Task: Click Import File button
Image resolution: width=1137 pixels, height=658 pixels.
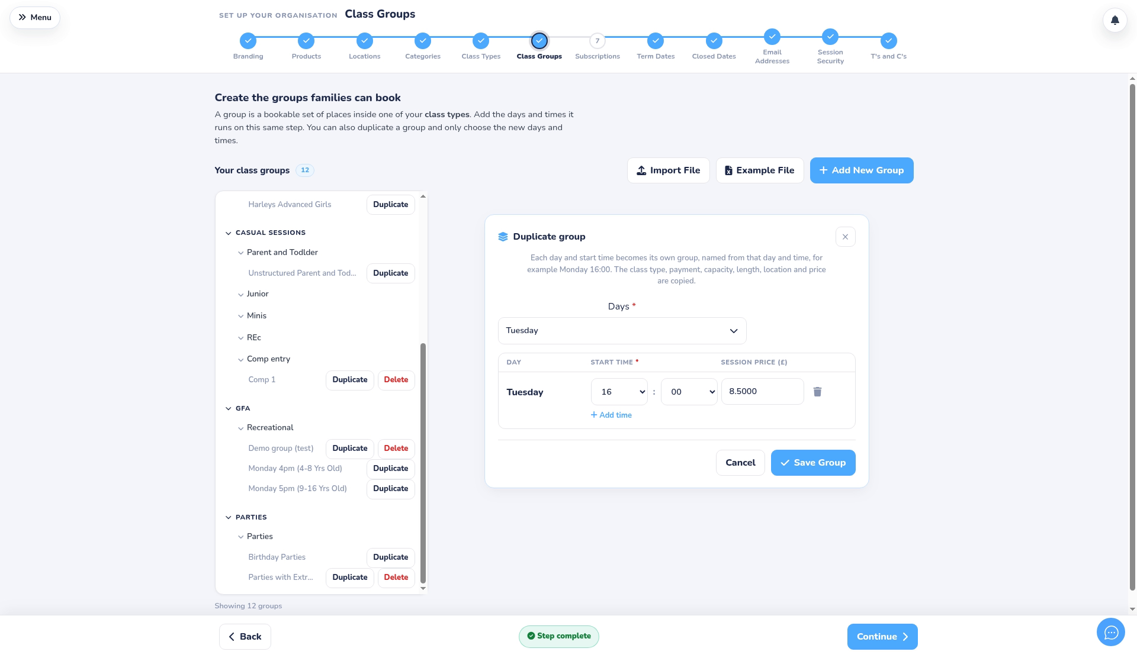Action: (x=668, y=170)
